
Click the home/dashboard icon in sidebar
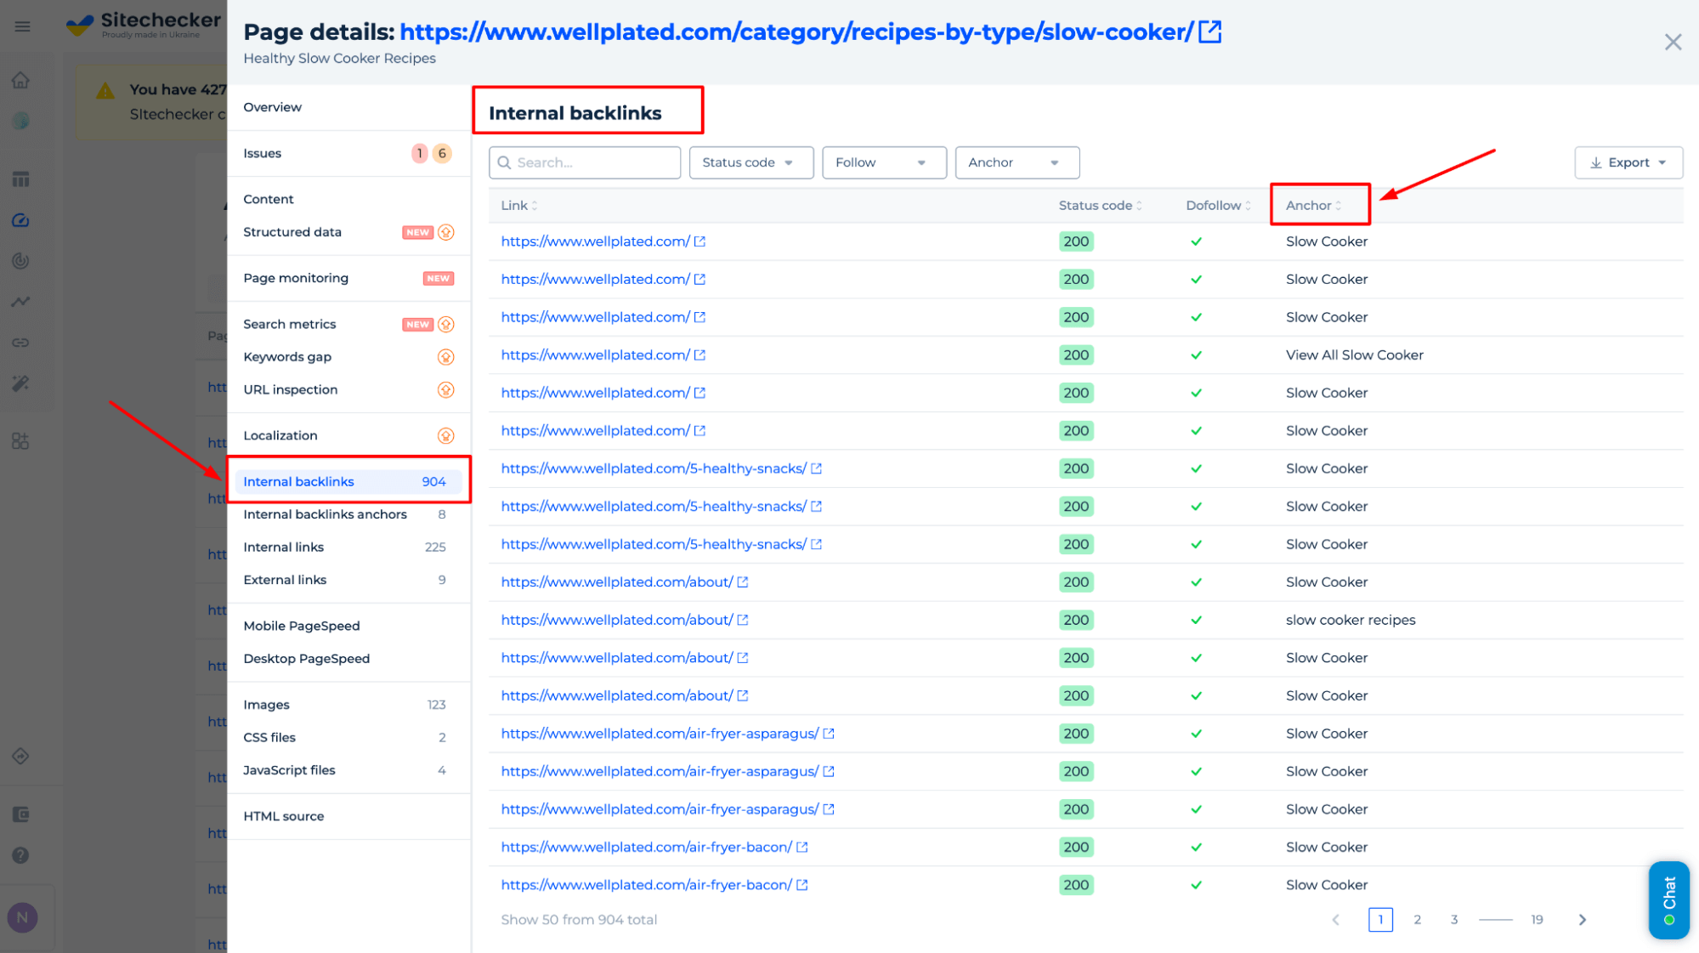(25, 79)
